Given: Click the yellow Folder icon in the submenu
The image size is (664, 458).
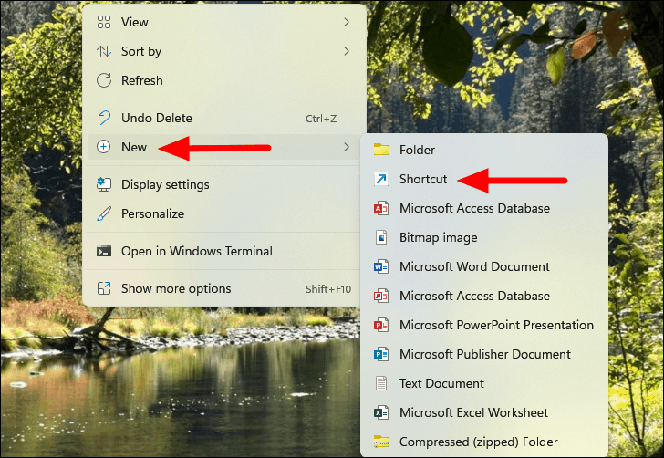Looking at the screenshot, I should coord(381,150).
